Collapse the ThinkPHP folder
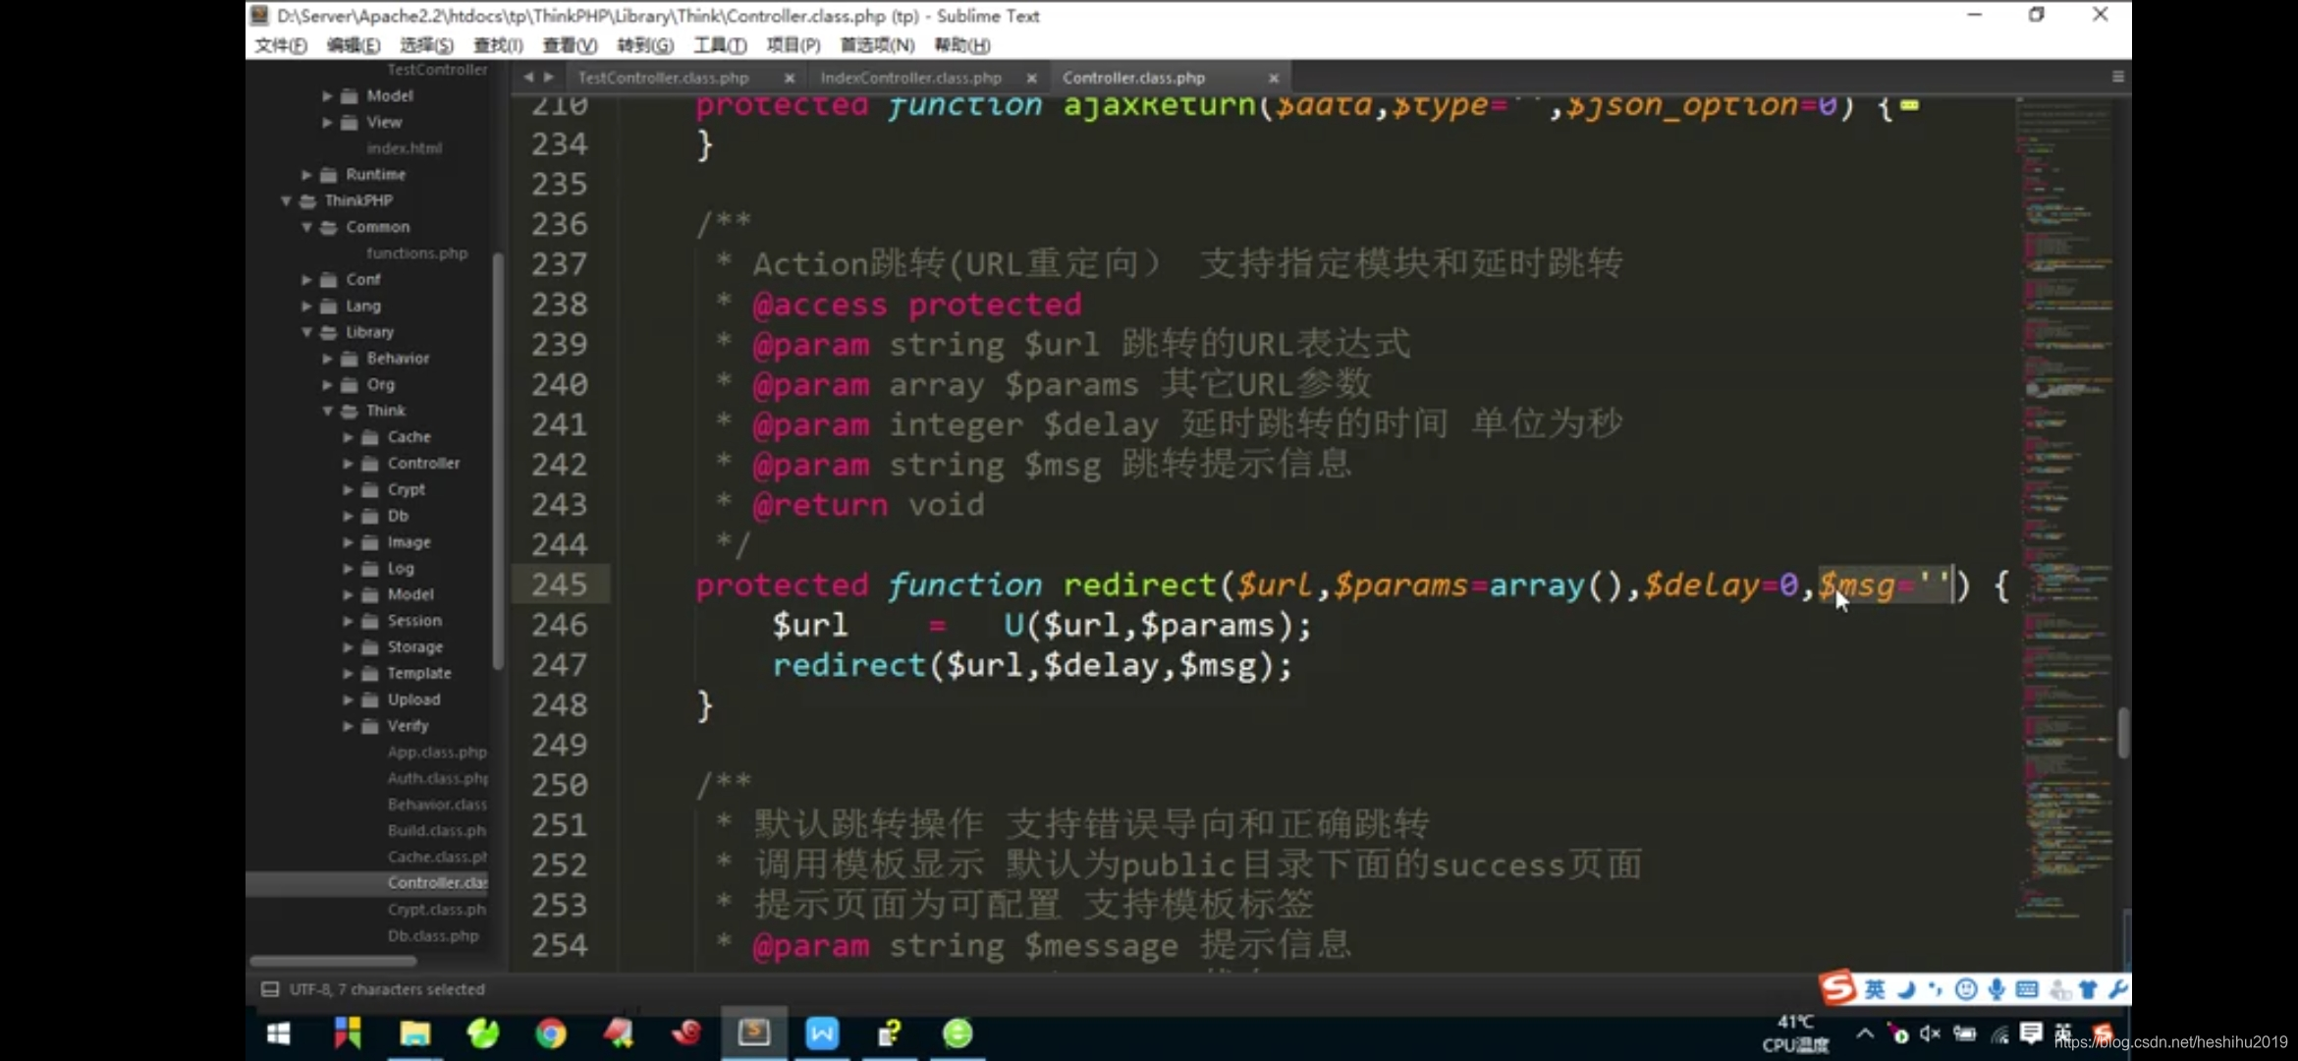This screenshot has height=1061, width=2298. pos(286,200)
